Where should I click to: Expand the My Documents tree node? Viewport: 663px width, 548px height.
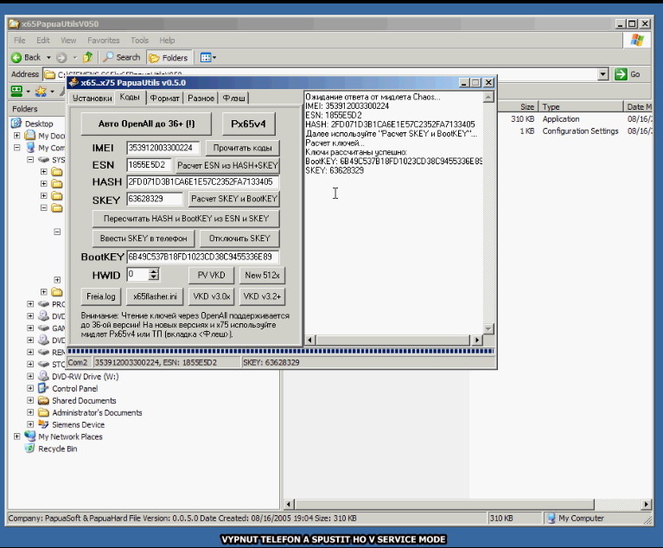click(x=17, y=136)
